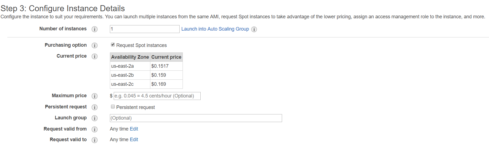
Task: Show Purchasing option info tooltip icon
Action: pyautogui.click(x=95, y=45)
